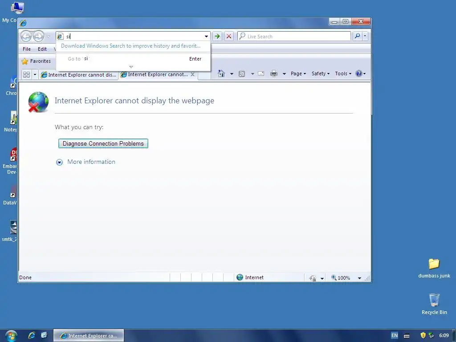Close the active tab with its X

(192, 74)
